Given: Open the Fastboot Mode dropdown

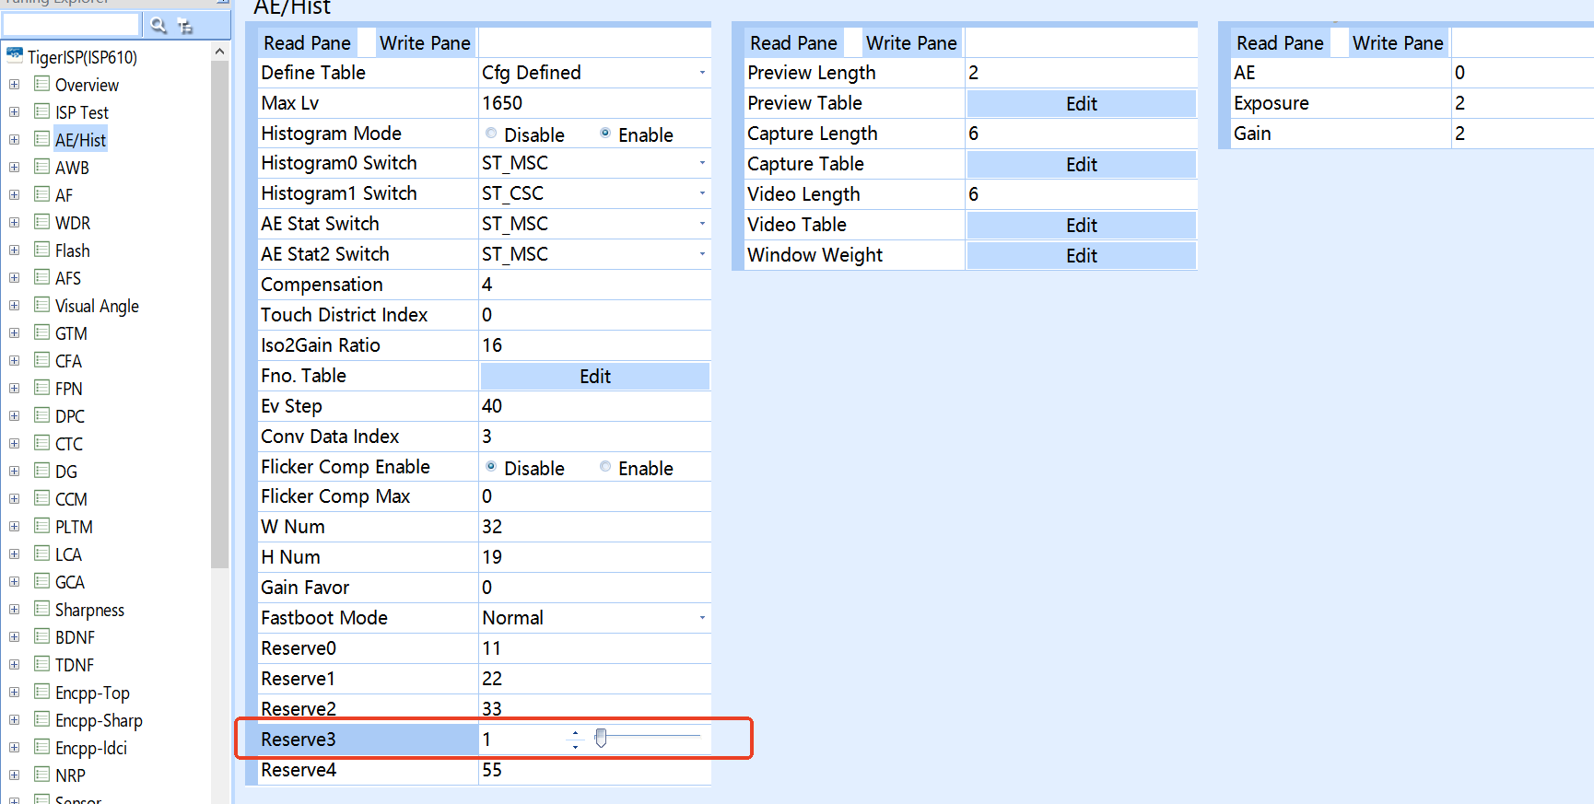Looking at the screenshot, I should (702, 618).
